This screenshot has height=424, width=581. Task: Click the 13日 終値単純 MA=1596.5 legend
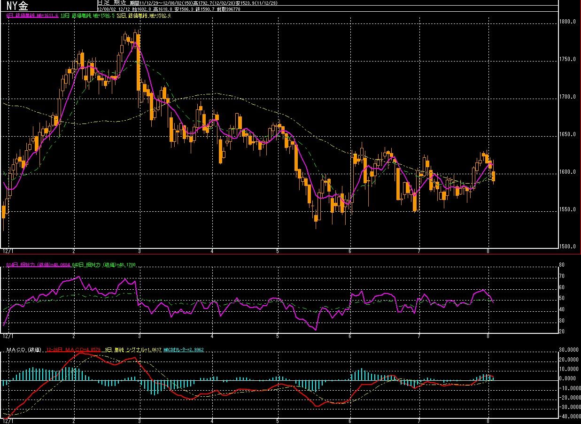(x=87, y=15)
